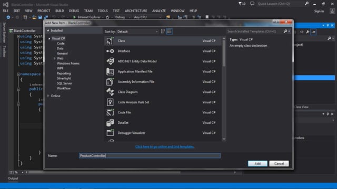This screenshot has height=189, width=337.
Task: Expand the Online templates section
Action: (x=48, y=96)
